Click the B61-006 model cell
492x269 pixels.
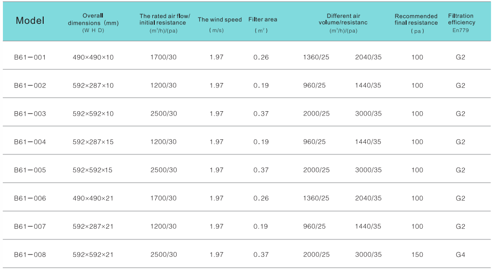tap(30, 198)
